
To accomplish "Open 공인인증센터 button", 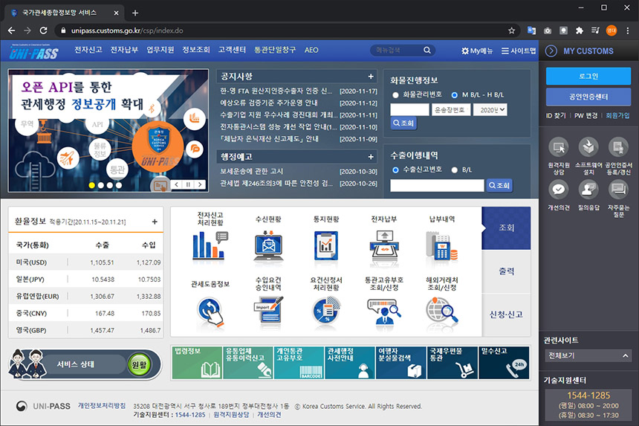I will point(588,97).
